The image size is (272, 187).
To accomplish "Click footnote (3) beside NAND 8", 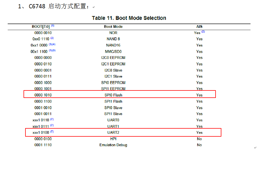I will pyautogui.click(x=52, y=38).
